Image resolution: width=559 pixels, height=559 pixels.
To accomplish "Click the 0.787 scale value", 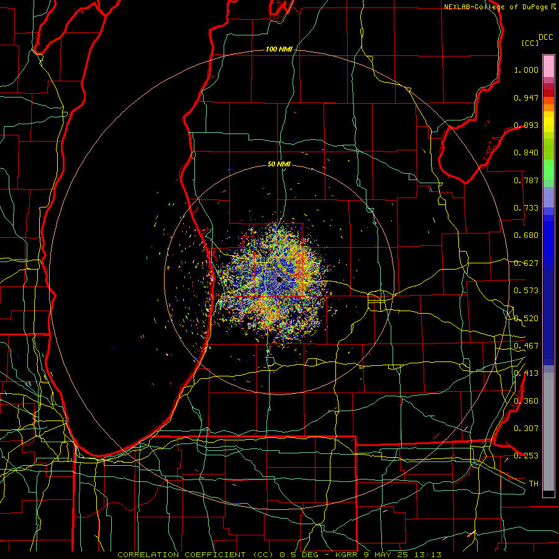I will (x=526, y=180).
